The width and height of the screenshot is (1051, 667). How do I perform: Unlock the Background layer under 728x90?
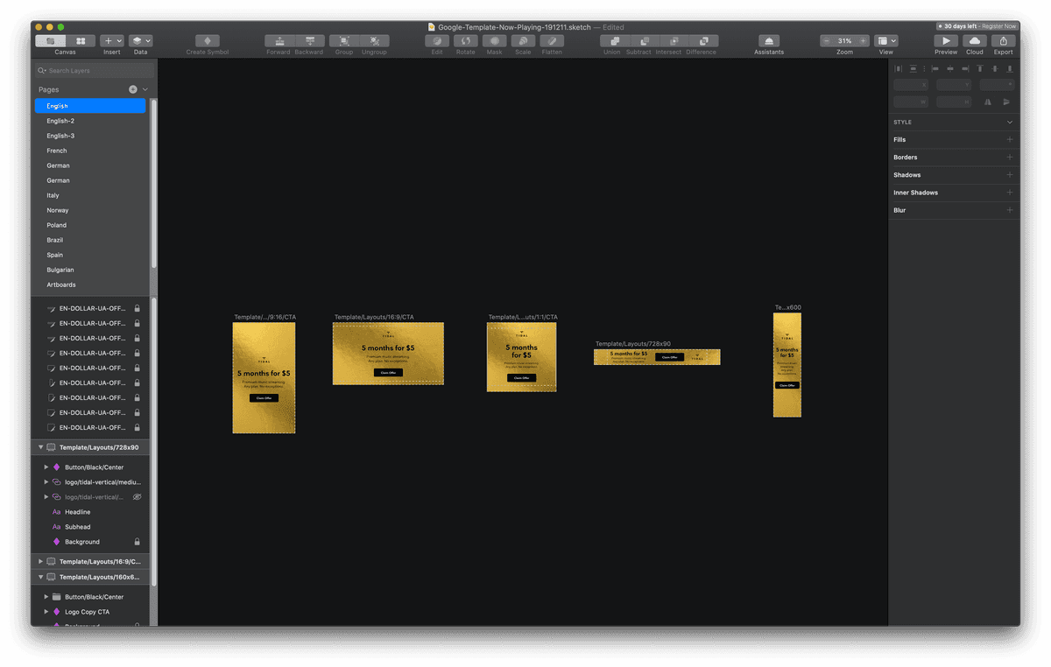tap(137, 542)
